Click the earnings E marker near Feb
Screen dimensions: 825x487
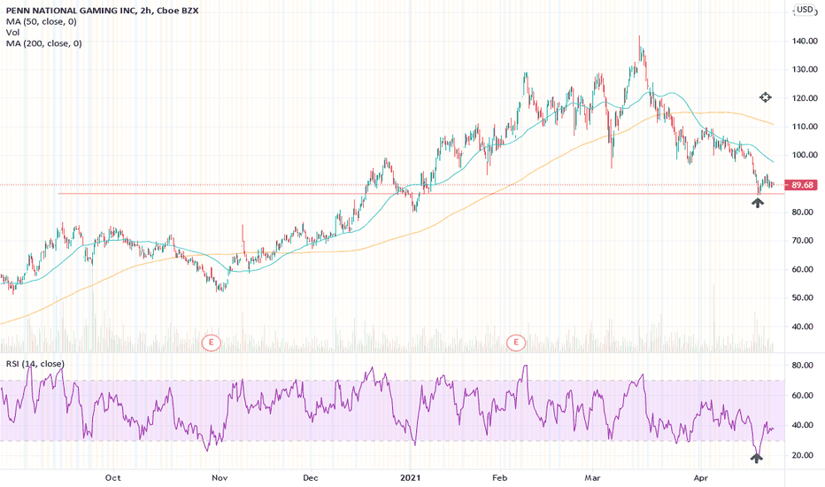click(515, 342)
